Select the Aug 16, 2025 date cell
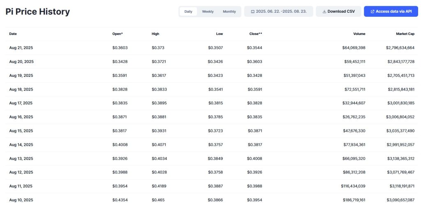This screenshot has height=203, width=421. click(x=21, y=117)
